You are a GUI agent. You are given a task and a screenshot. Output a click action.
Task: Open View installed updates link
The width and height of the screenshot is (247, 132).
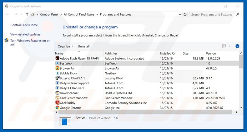[x=25, y=34]
